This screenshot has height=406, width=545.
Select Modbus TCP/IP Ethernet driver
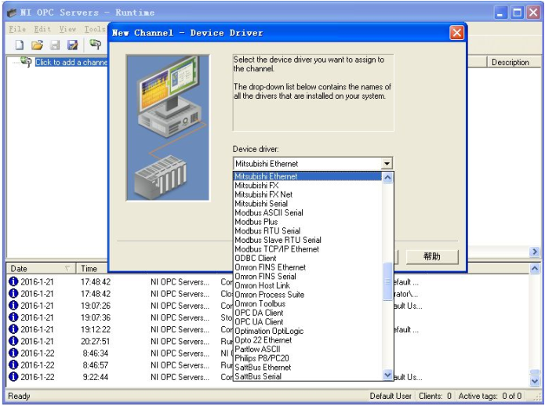(x=307, y=249)
